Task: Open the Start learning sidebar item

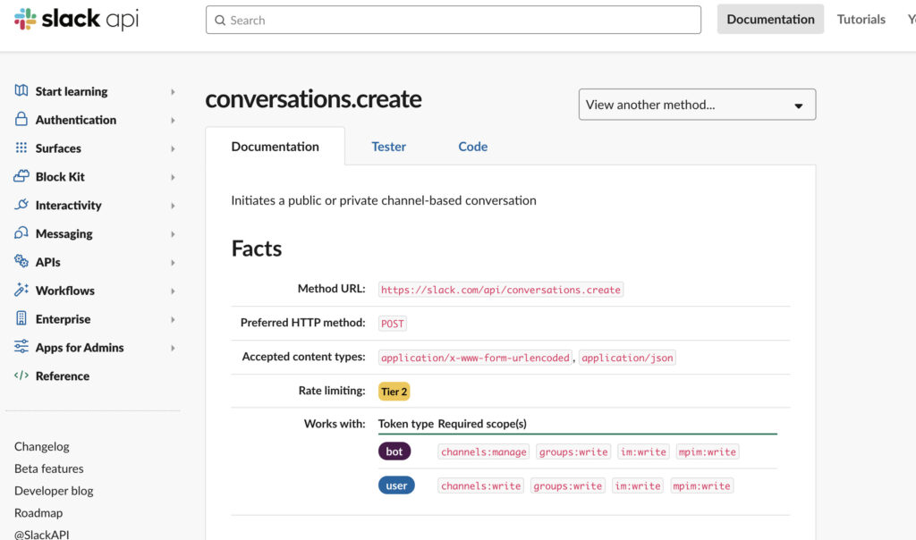Action: click(x=72, y=92)
